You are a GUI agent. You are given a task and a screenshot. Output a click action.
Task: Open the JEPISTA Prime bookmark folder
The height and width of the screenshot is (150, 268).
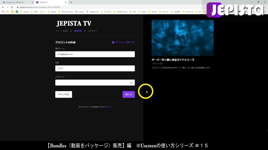click(120, 12)
